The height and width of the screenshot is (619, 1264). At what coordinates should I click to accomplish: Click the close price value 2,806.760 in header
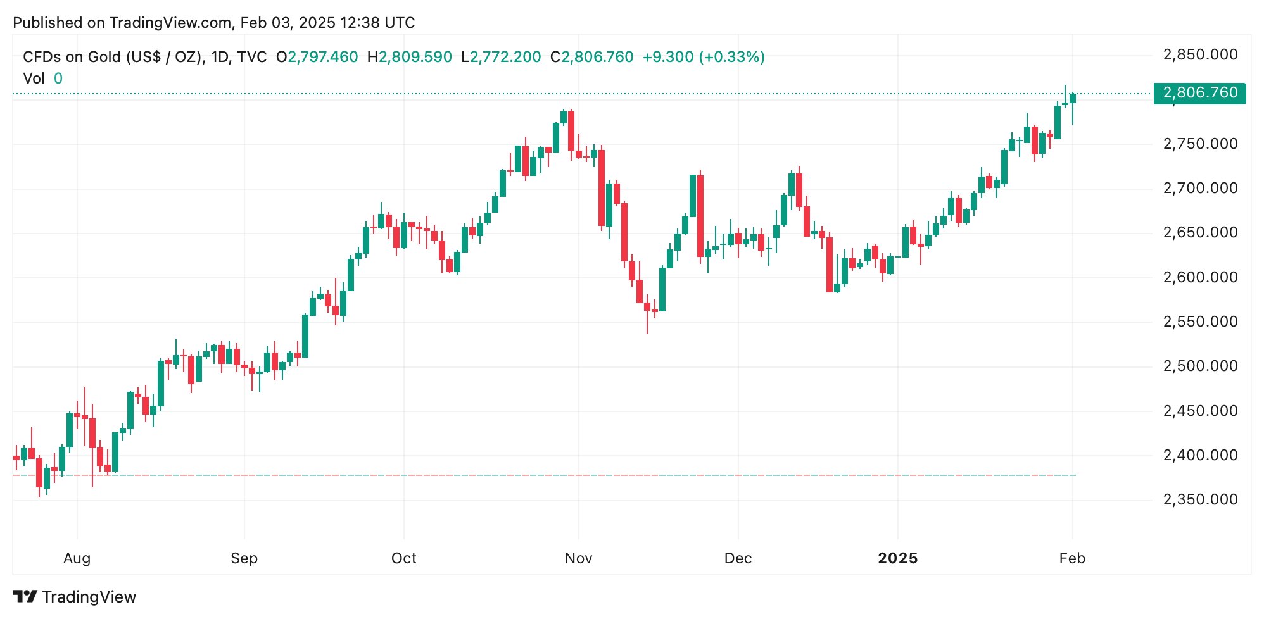pyautogui.click(x=597, y=57)
